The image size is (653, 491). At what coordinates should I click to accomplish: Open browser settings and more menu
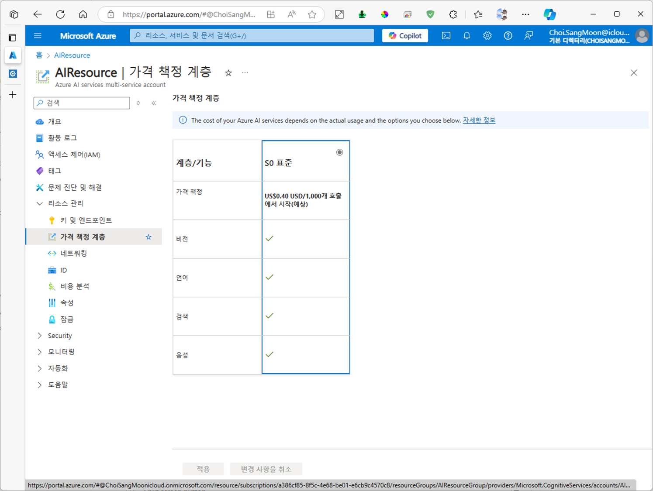(x=525, y=14)
